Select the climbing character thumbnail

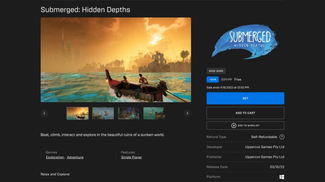(154, 113)
